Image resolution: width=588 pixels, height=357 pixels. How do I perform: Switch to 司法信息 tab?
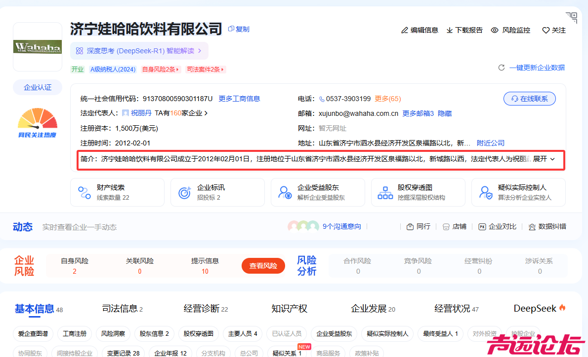pyautogui.click(x=122, y=309)
